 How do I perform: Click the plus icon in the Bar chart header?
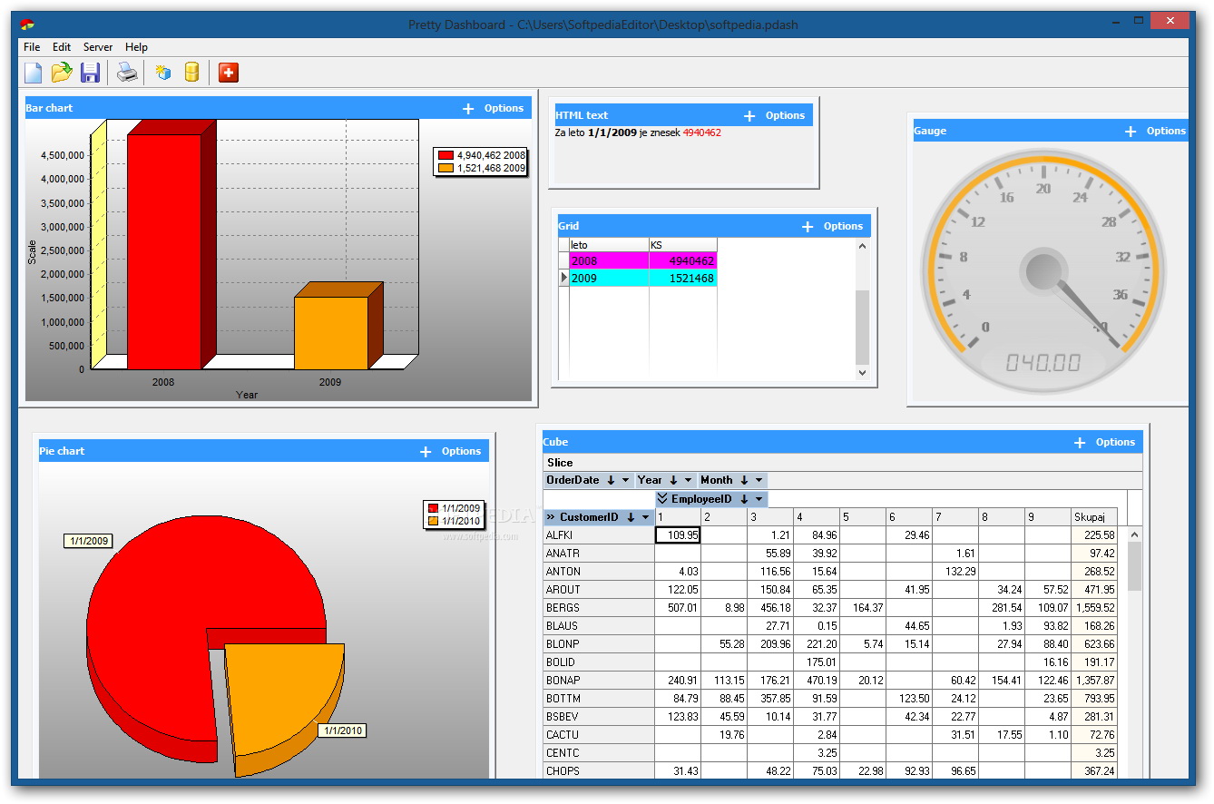[x=468, y=108]
